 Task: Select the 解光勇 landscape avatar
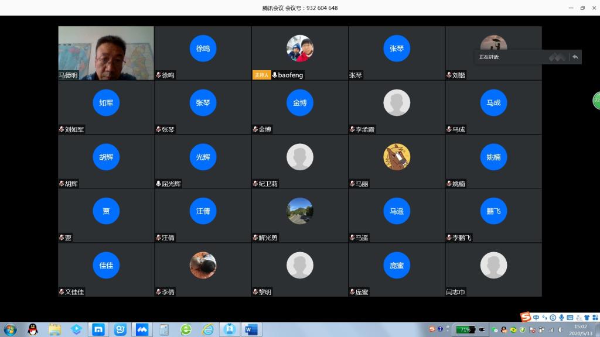click(x=299, y=211)
